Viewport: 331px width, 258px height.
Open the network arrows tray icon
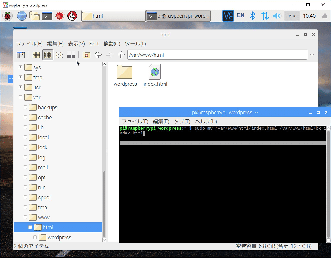(265, 16)
